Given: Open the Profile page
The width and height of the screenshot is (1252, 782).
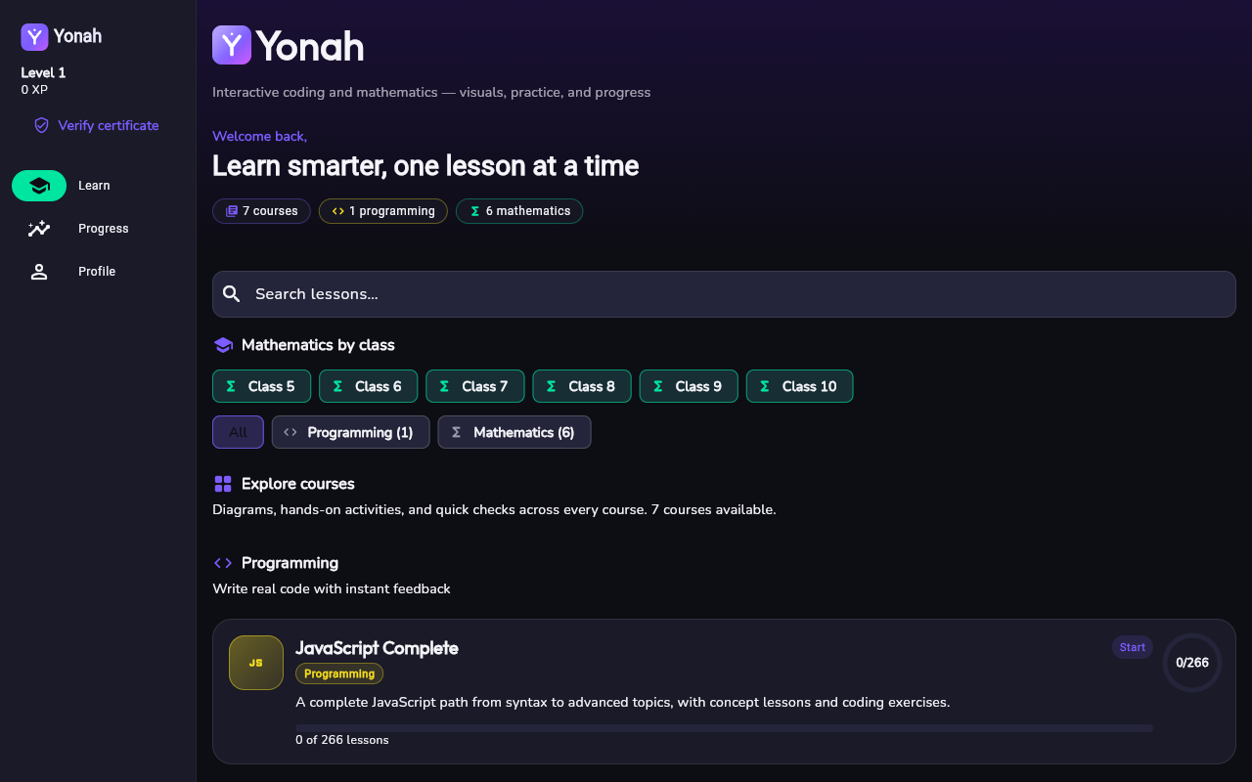Looking at the screenshot, I should [x=97, y=272].
